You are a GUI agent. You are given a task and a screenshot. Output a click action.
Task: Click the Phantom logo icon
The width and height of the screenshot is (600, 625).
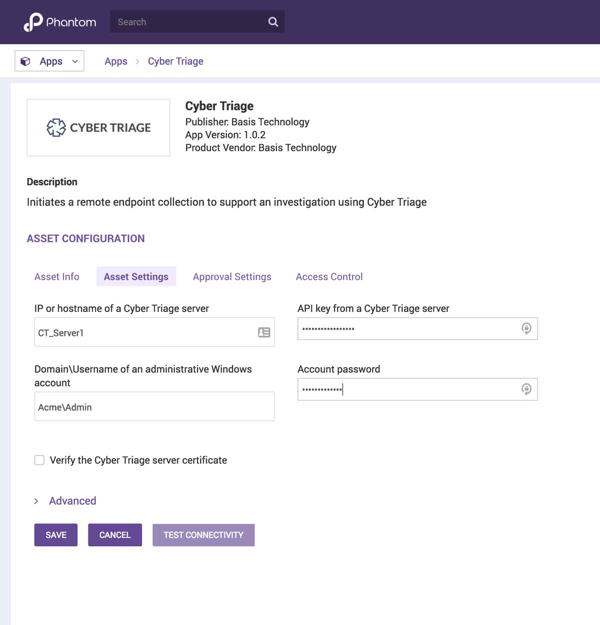coord(33,22)
